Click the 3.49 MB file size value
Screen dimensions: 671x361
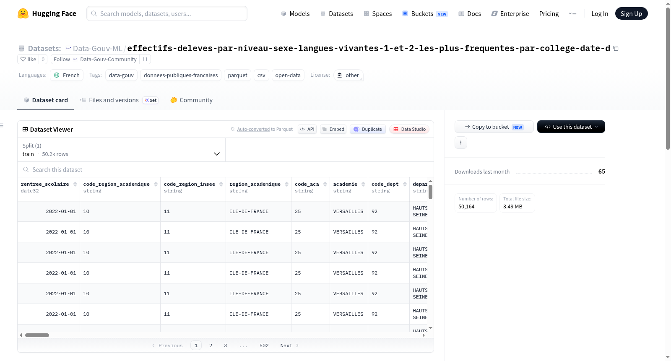pos(512,207)
